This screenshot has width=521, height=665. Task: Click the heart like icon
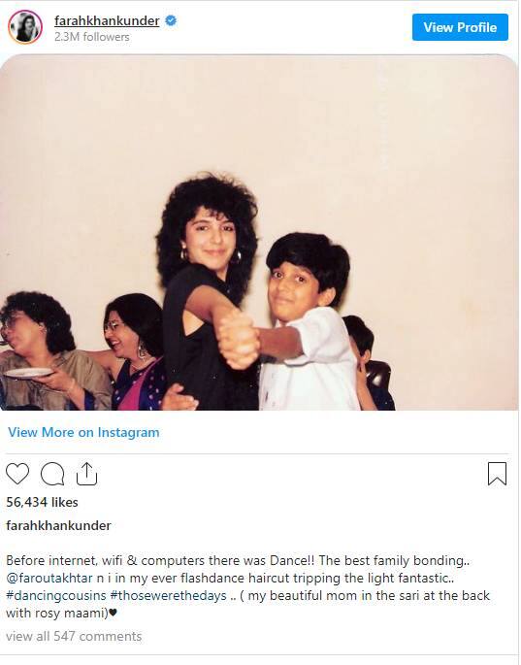17,474
